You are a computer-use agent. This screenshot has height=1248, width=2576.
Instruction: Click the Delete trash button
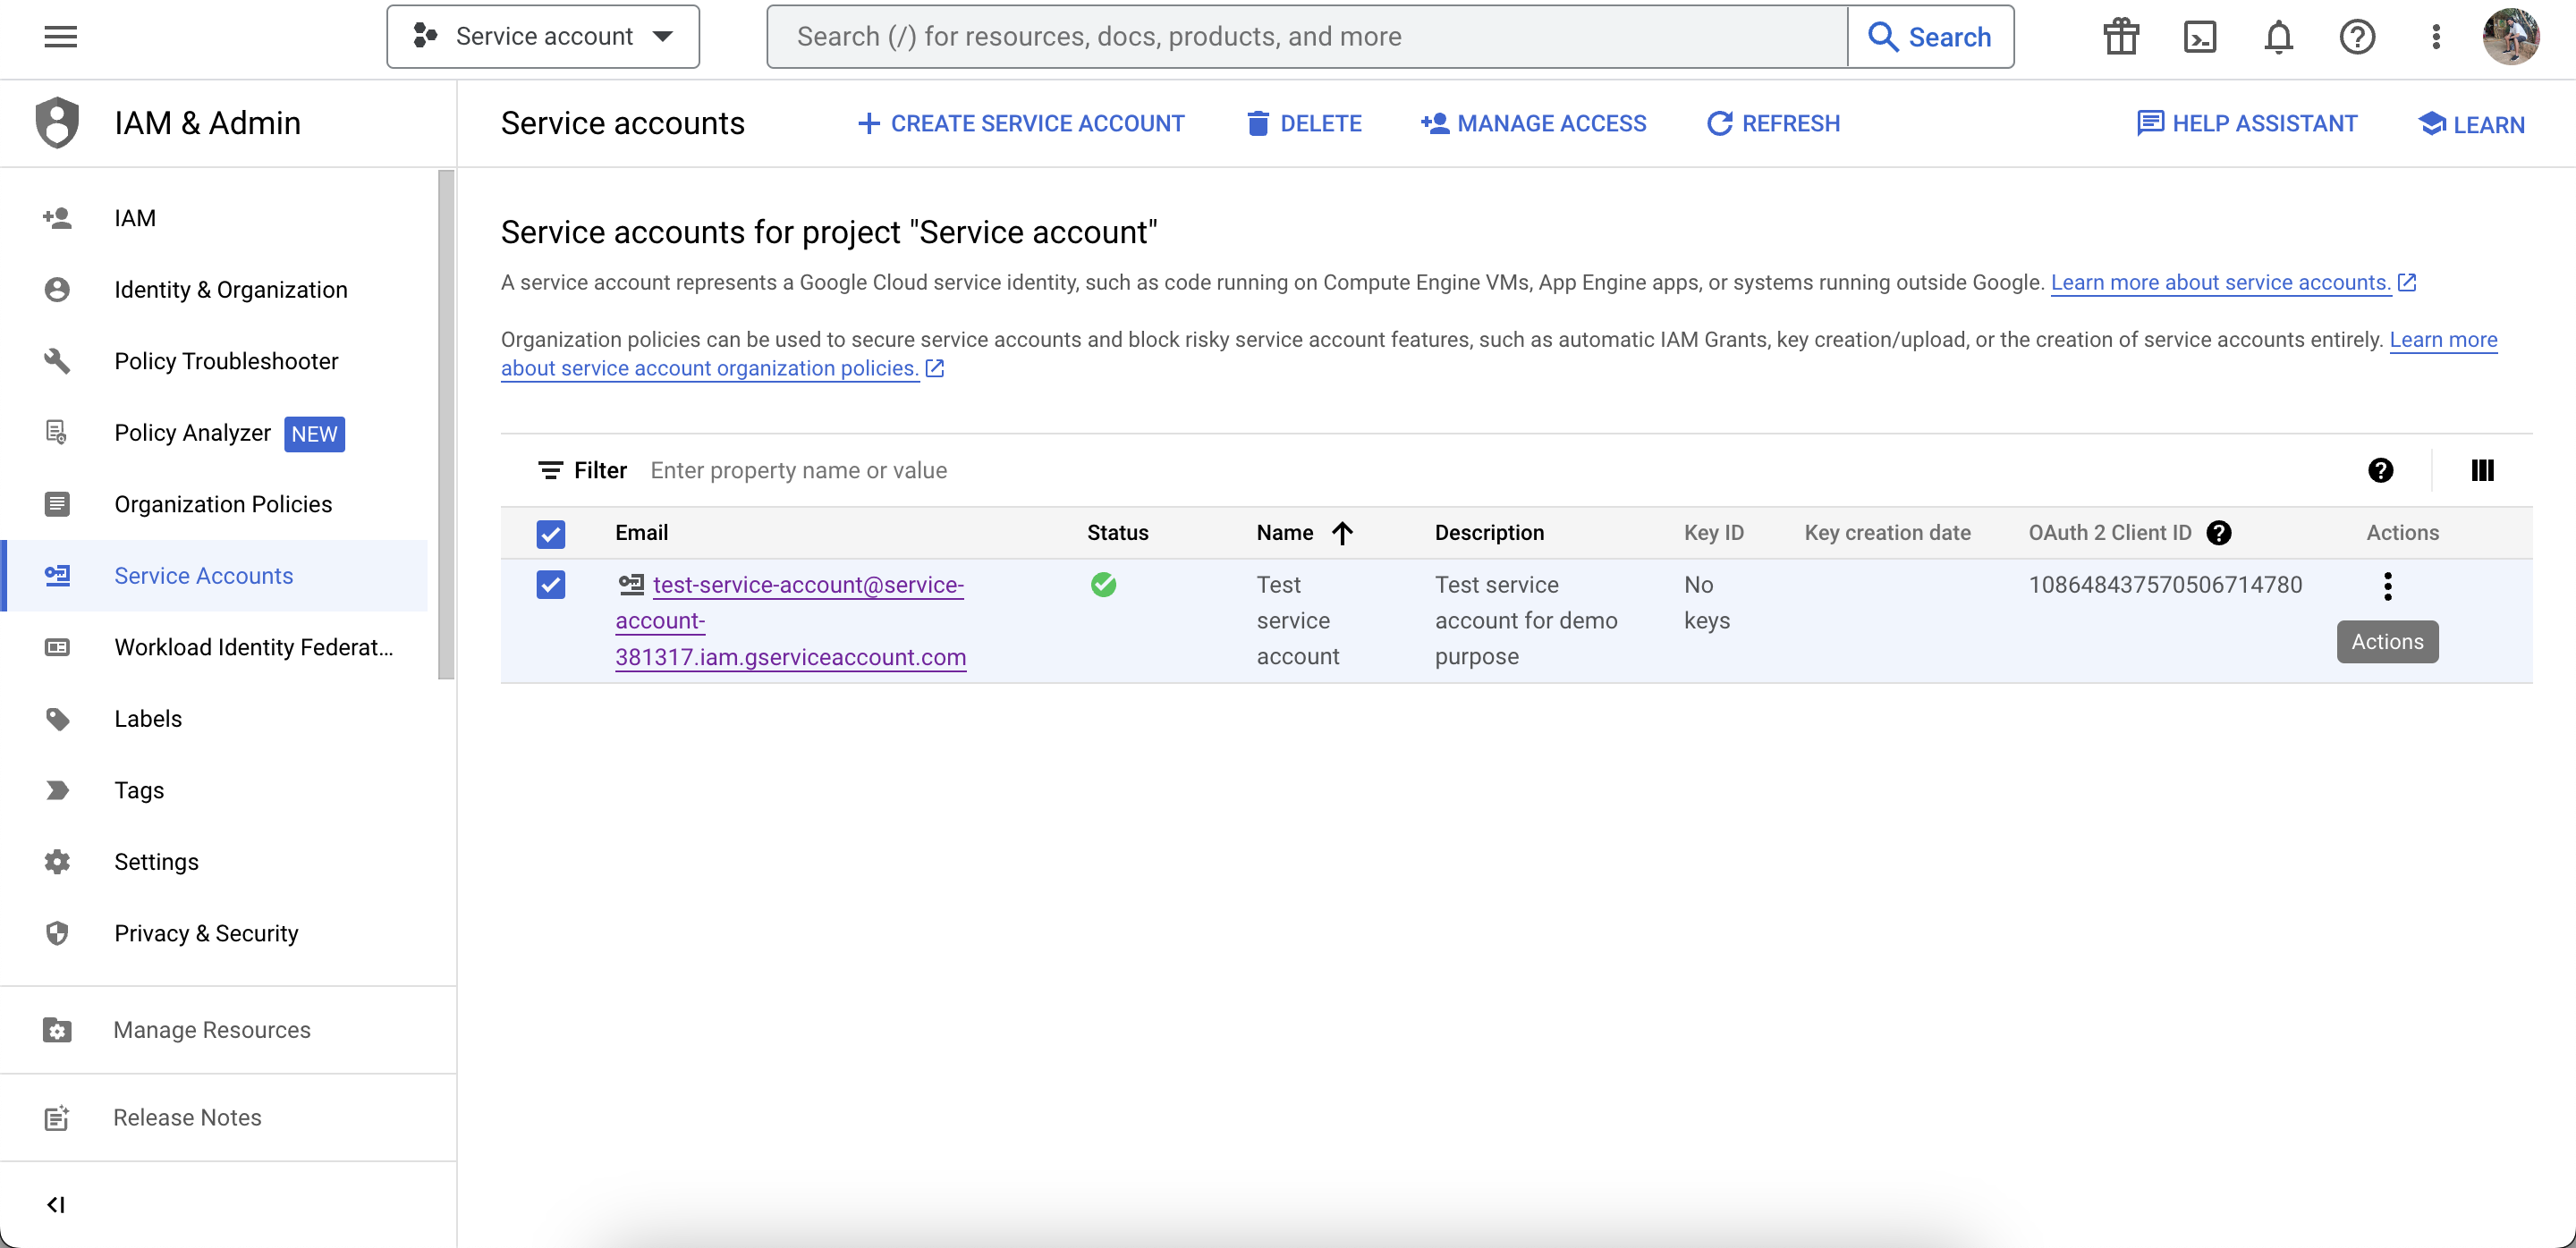[1304, 122]
